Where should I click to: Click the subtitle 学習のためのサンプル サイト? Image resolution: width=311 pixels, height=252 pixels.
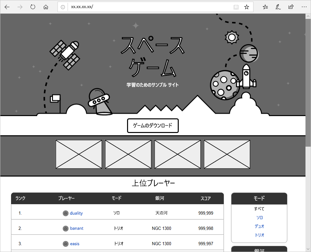pos(152,85)
